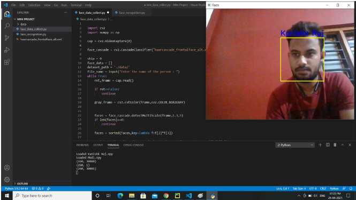Open the Action Center notification icon
This screenshot has width=356, height=200.
(349, 196)
